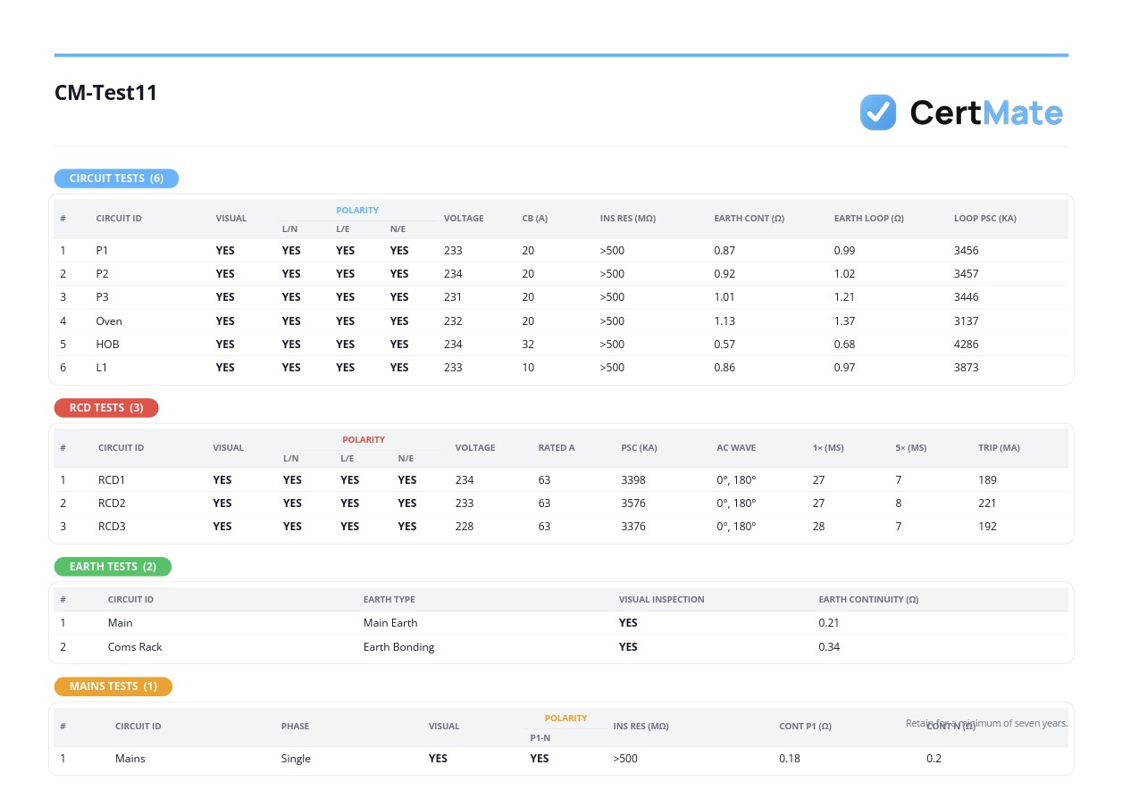This screenshot has width=1122, height=790.
Task: Click the INS RES (MΩ) header in circuit tests
Action: [x=628, y=219]
